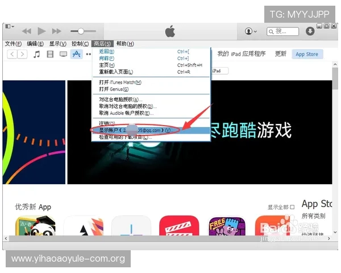Image resolution: width=341 pixels, height=273 pixels.
Task: Select the Apps library icon
Action: click(x=76, y=54)
